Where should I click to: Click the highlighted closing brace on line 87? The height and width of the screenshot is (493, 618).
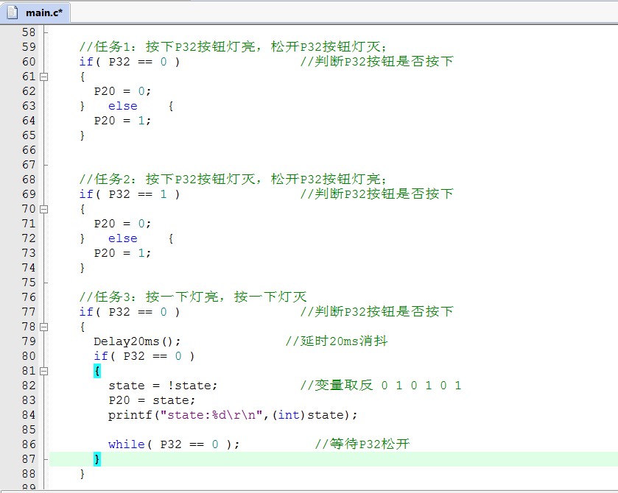(x=97, y=459)
